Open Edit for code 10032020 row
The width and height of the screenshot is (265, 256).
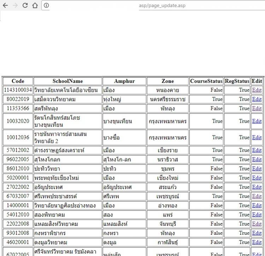257,121
